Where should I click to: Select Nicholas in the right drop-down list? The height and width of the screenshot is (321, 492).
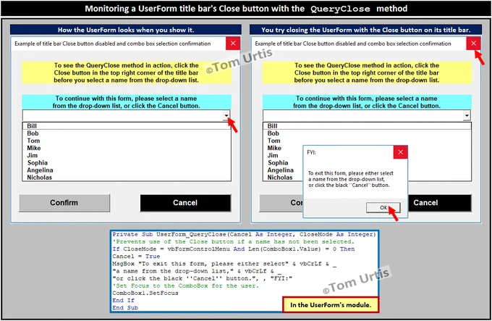pyautogui.click(x=283, y=178)
